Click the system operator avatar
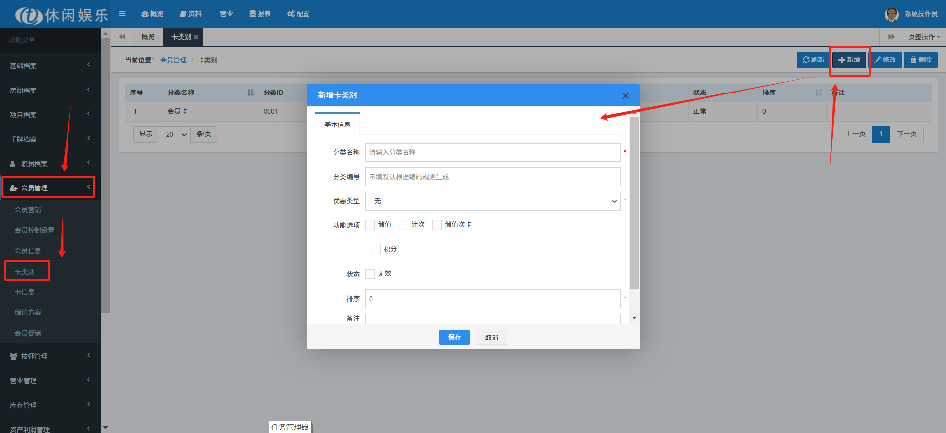Image resolution: width=946 pixels, height=433 pixels. tap(891, 14)
